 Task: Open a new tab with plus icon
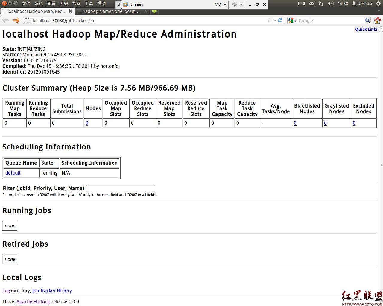pos(154,11)
